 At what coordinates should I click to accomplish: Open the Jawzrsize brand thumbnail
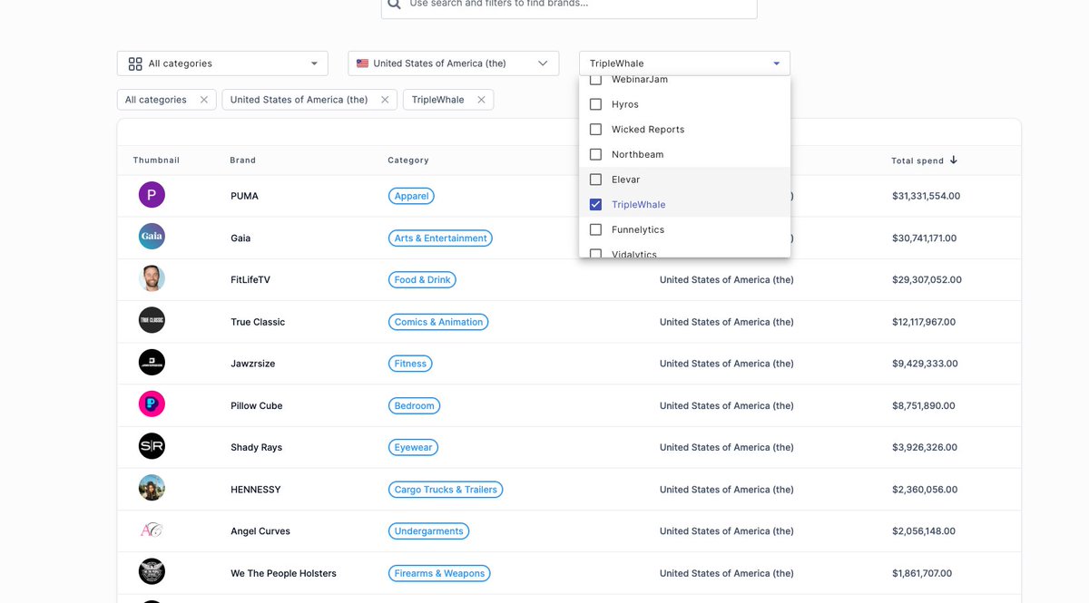(x=152, y=363)
